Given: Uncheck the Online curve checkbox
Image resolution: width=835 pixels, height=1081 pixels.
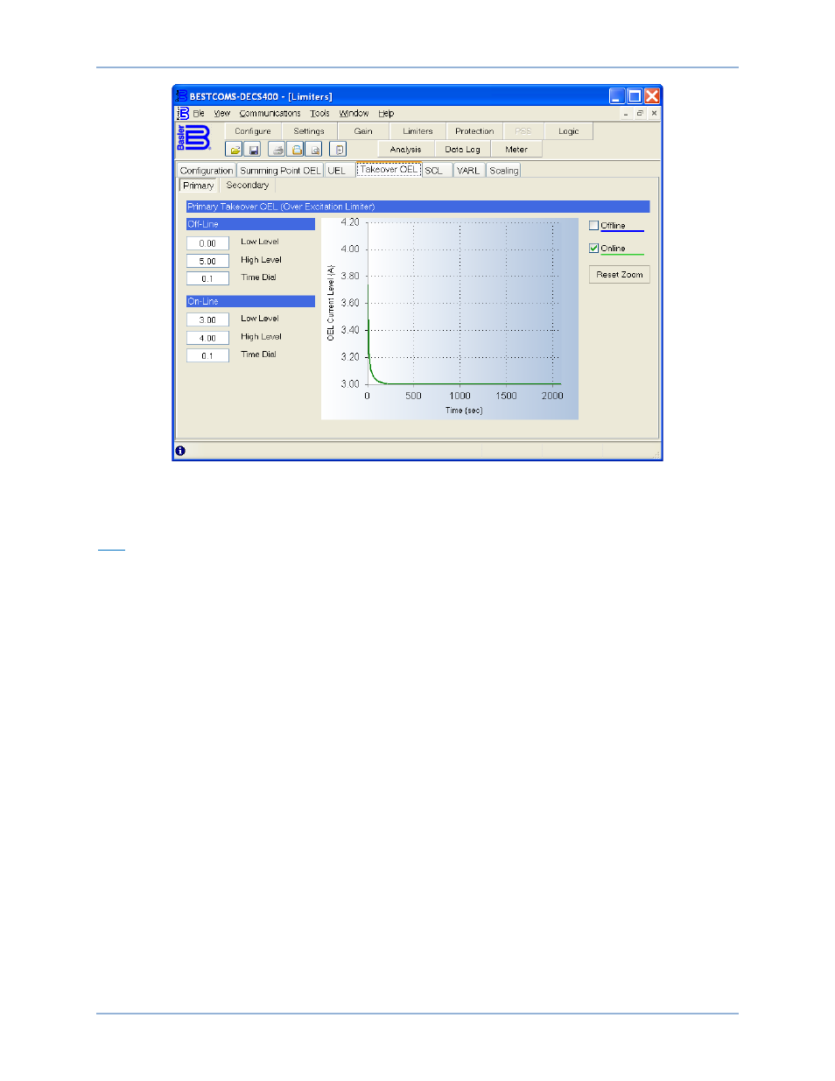Looking at the screenshot, I should 594,249.
